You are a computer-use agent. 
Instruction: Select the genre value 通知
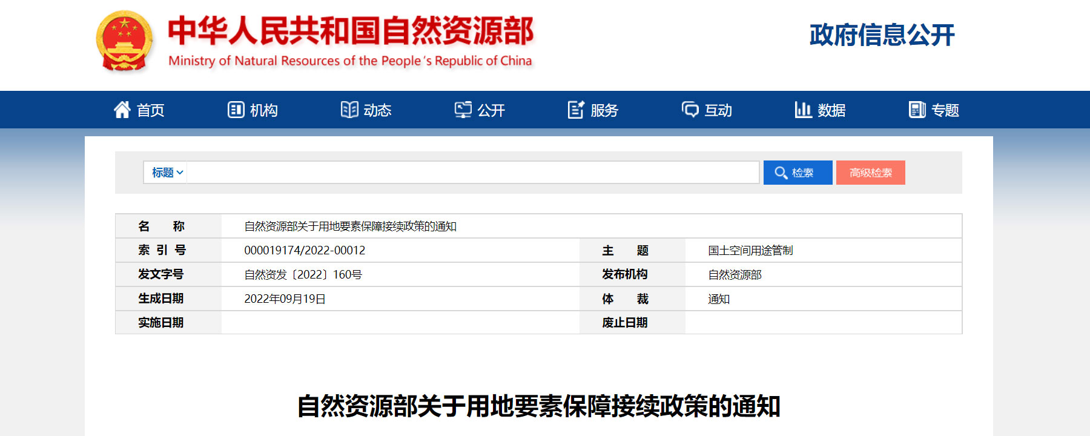tap(719, 299)
